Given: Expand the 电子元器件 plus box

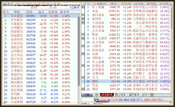Looking at the screenshot, I should pyautogui.click(x=83, y=38).
